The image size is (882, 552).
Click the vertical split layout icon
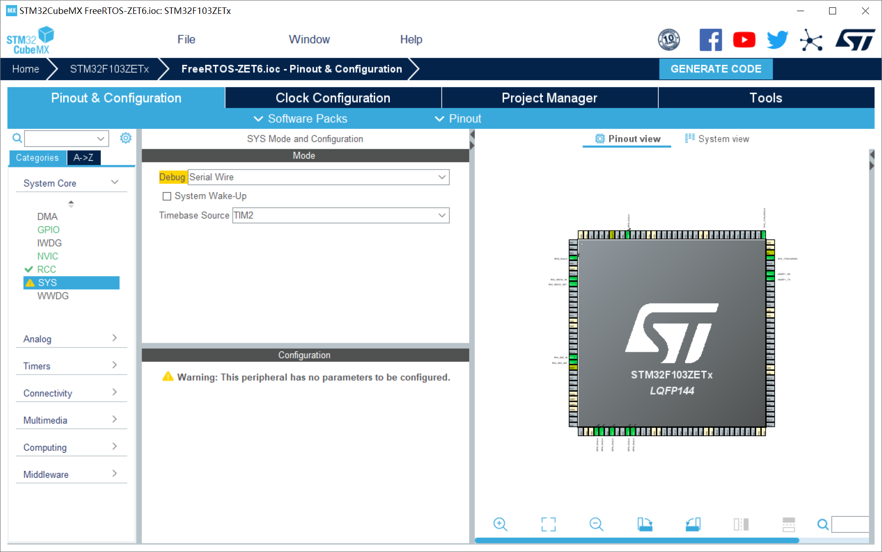[x=741, y=524]
